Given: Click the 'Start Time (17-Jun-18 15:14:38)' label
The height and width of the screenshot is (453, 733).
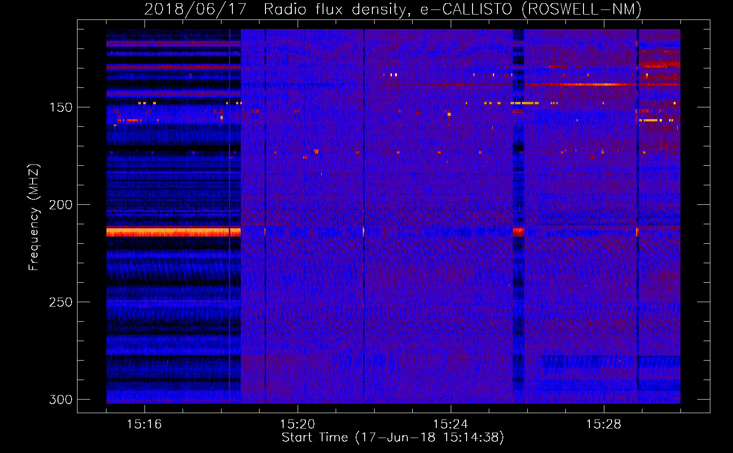Looking at the screenshot, I should pyautogui.click(x=393, y=438).
